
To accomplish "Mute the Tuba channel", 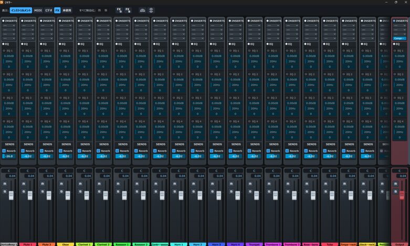I will click(325, 184).
